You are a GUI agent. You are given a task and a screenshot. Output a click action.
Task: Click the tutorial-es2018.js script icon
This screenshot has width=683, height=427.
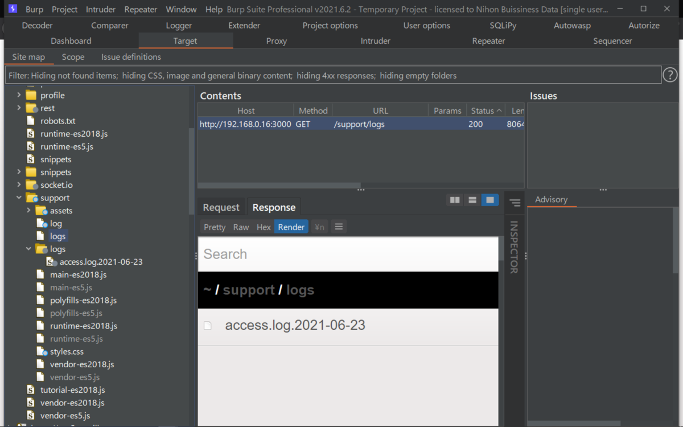(x=31, y=390)
